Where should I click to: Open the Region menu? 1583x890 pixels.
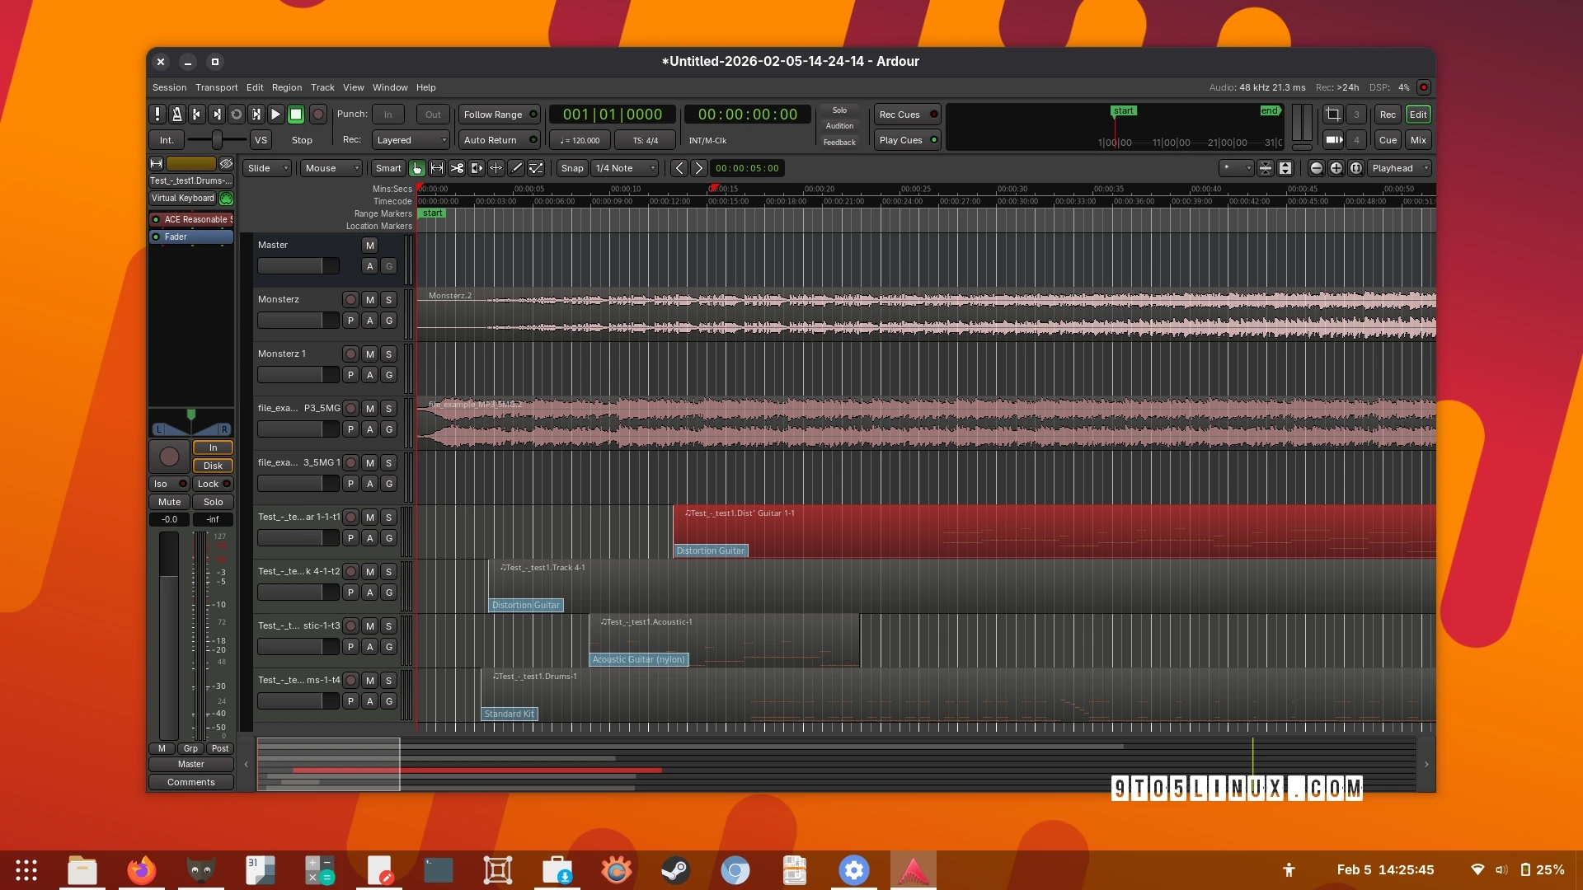pos(287,87)
